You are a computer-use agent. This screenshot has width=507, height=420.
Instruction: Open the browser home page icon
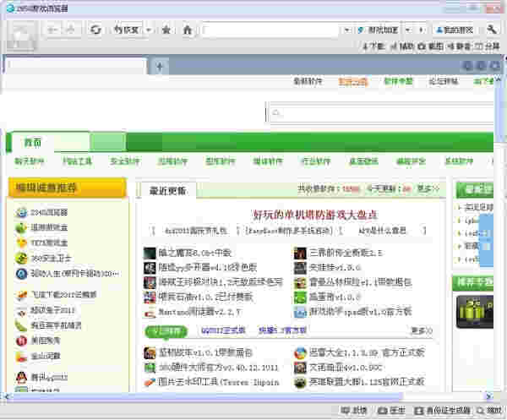click(x=188, y=30)
